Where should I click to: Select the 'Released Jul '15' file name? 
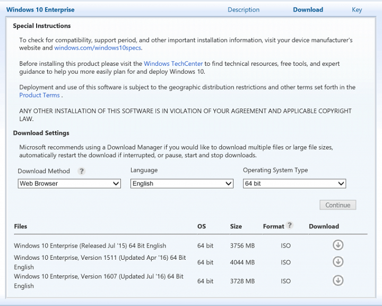click(90, 245)
